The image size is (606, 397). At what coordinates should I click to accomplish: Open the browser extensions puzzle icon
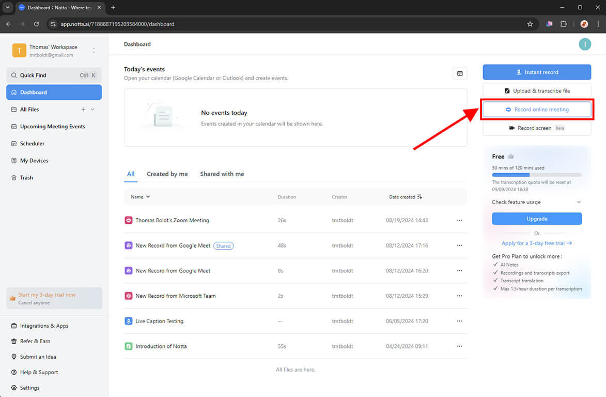click(564, 24)
